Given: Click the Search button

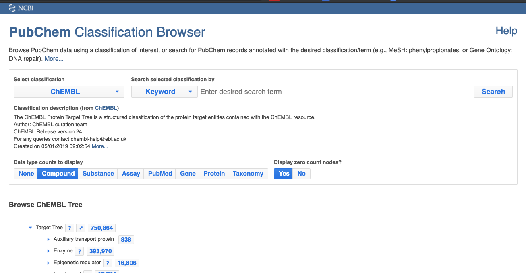Looking at the screenshot, I should (493, 92).
